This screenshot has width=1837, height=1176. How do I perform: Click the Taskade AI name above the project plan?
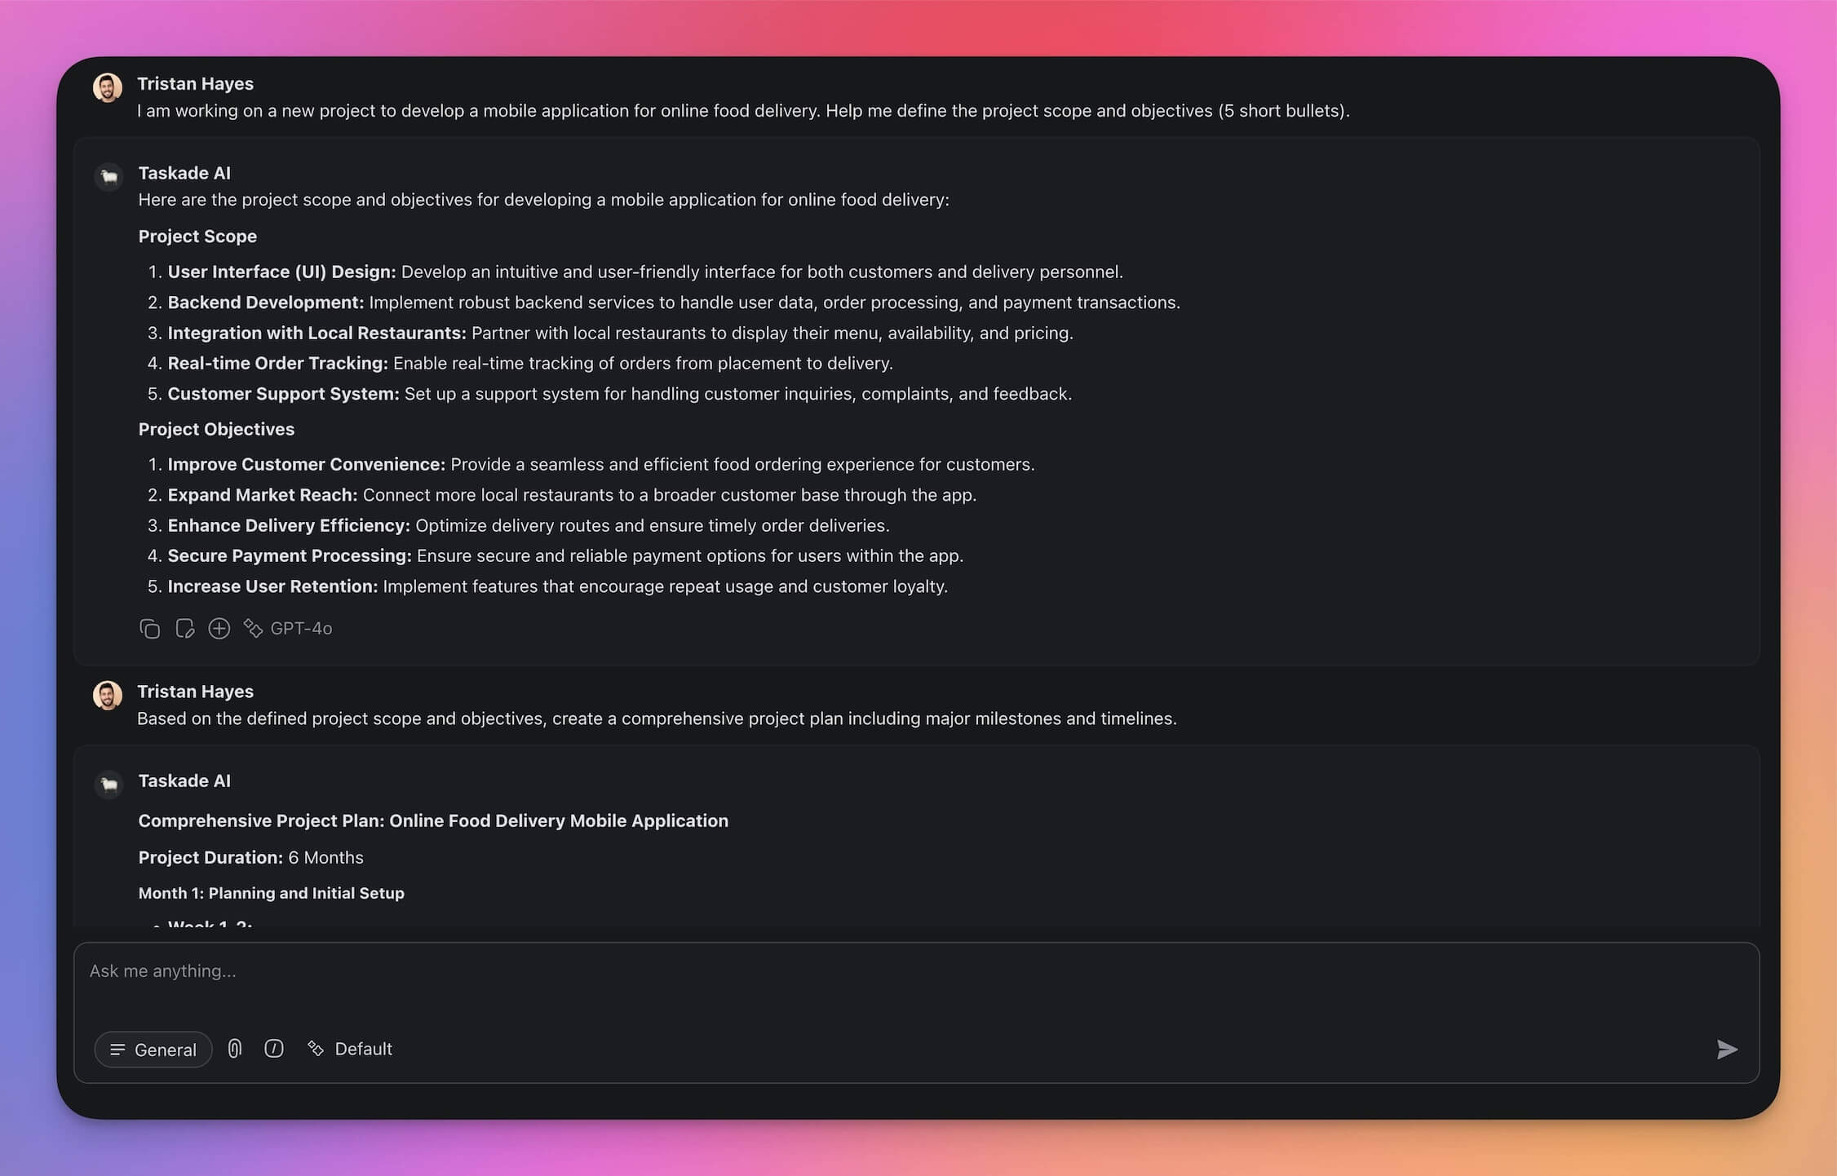[x=184, y=781]
